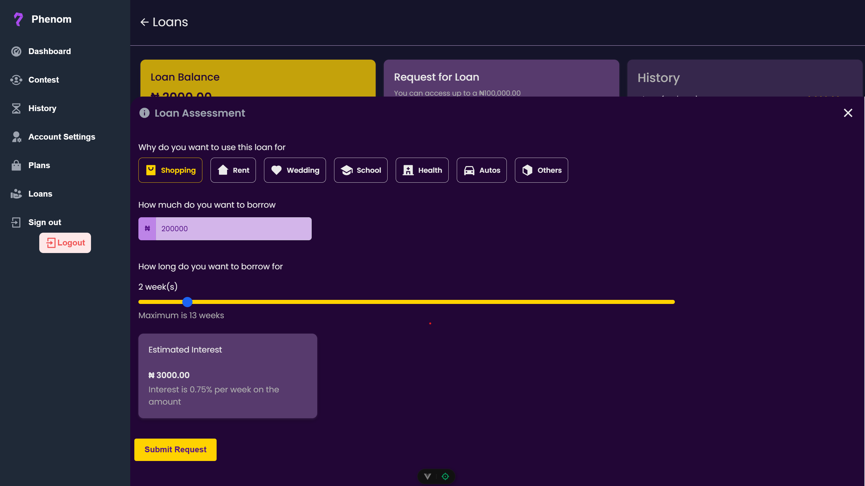Toggle the Shopping category button
The image size is (865, 486).
(170, 169)
